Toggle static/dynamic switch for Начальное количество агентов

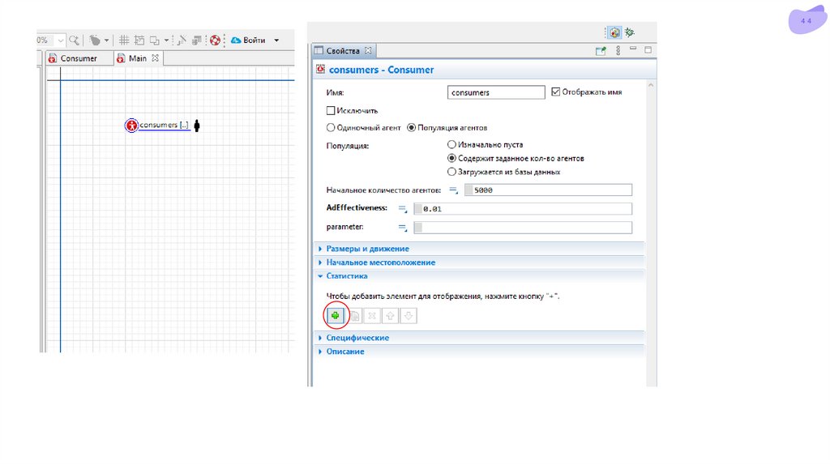(x=454, y=190)
